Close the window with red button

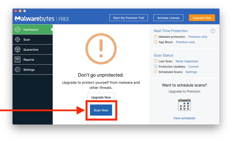click(15, 11)
